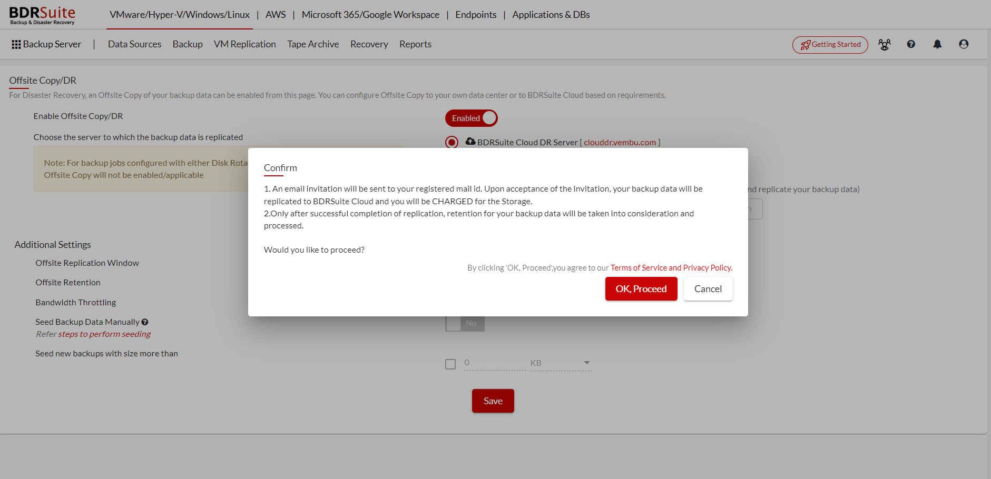Click the Offsite Retention label
The image size is (991, 479).
(x=68, y=283)
